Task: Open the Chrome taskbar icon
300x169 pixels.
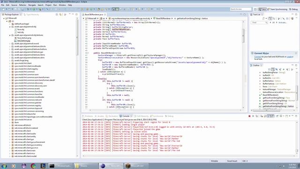Action: [x=33, y=166]
